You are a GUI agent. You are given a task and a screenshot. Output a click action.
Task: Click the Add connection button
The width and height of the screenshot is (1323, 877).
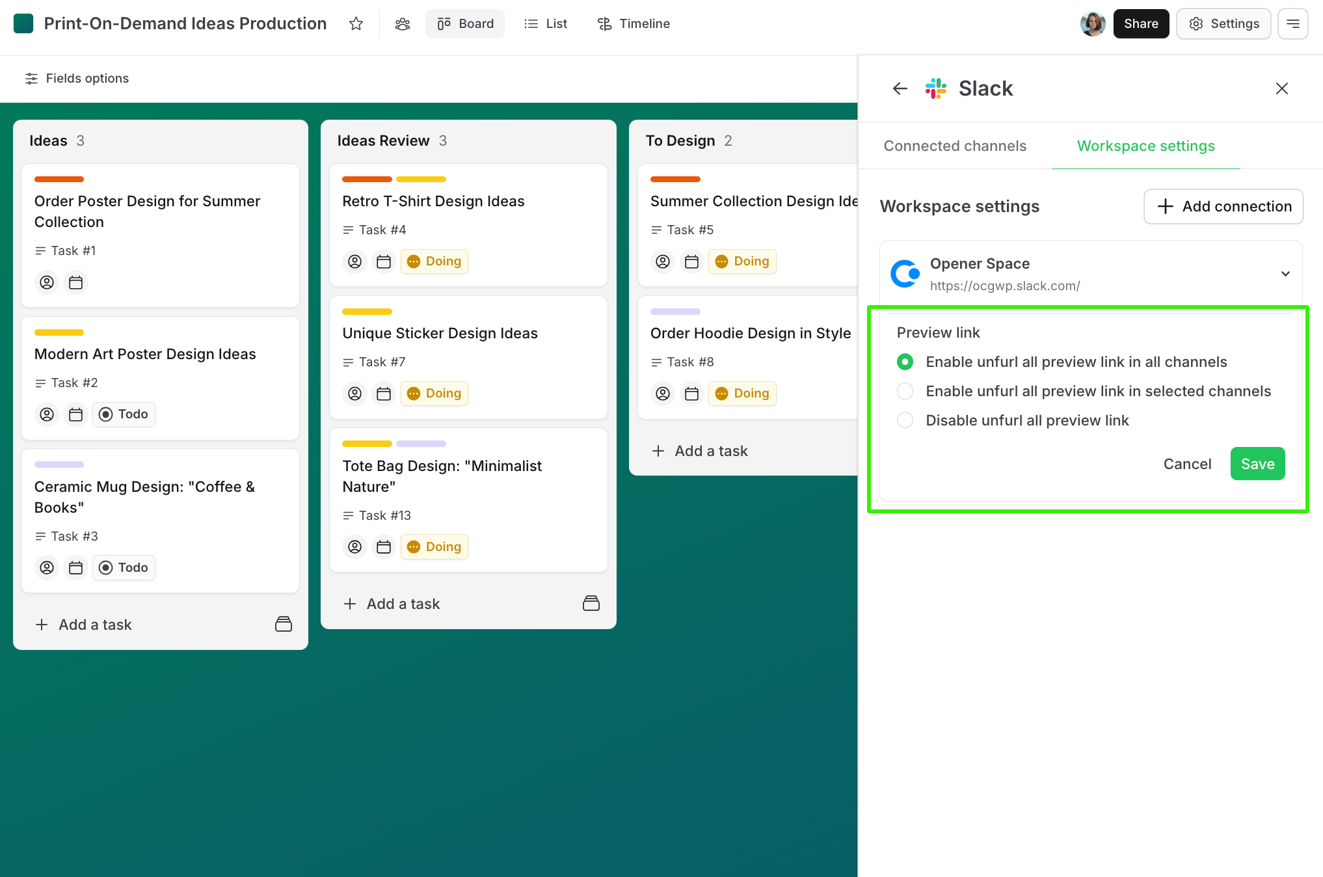tap(1223, 206)
